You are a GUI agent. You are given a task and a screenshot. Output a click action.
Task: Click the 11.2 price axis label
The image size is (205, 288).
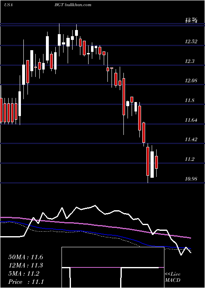[190, 159]
